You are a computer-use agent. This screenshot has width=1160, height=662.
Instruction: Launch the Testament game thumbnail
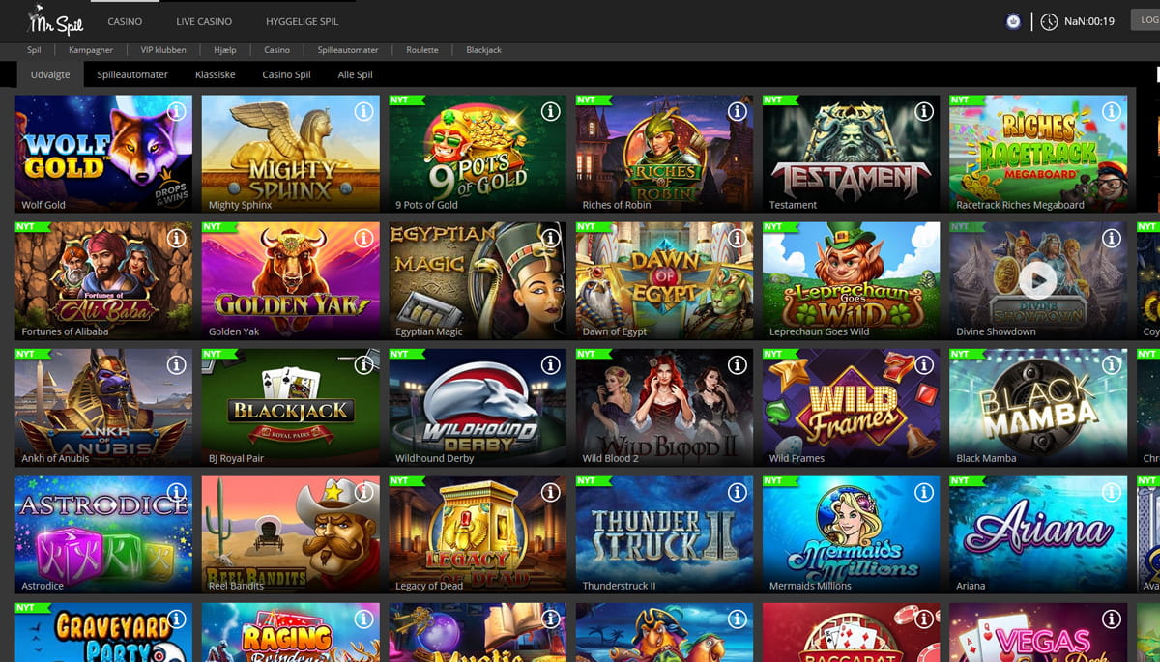(x=851, y=154)
